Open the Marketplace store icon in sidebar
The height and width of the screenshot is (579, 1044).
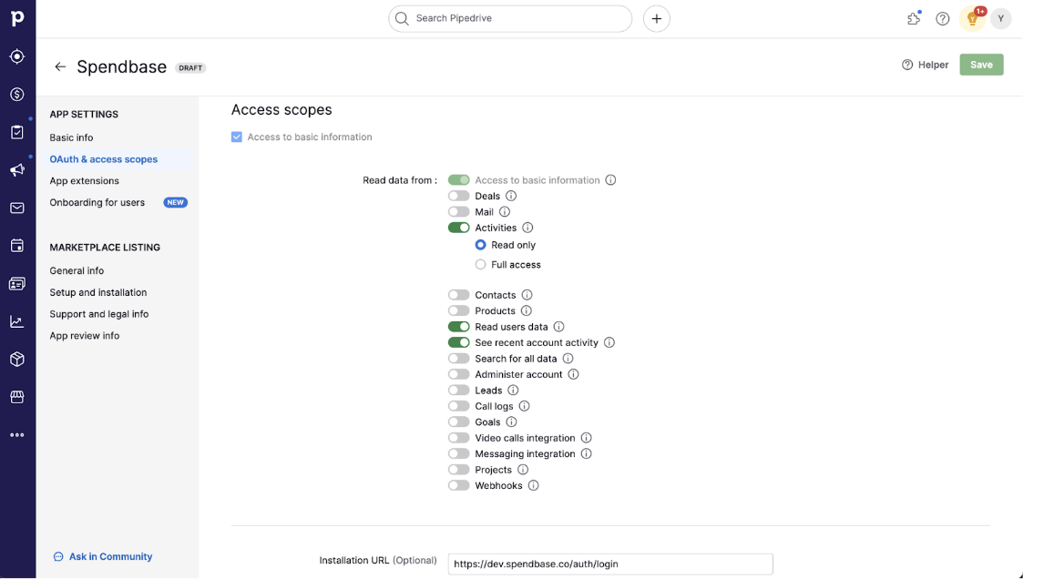[x=17, y=397]
